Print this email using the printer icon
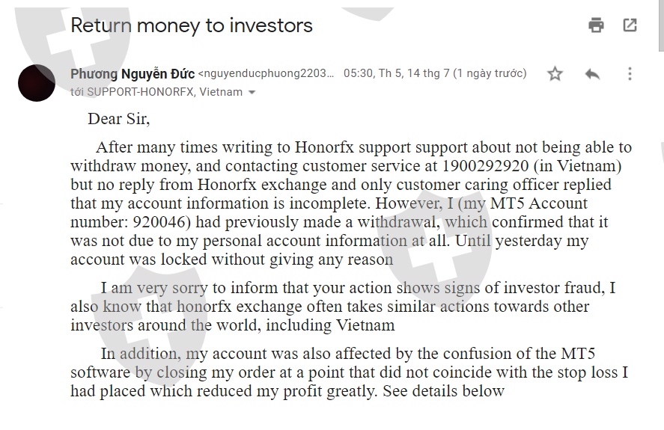The height and width of the screenshot is (430, 664). click(x=596, y=25)
